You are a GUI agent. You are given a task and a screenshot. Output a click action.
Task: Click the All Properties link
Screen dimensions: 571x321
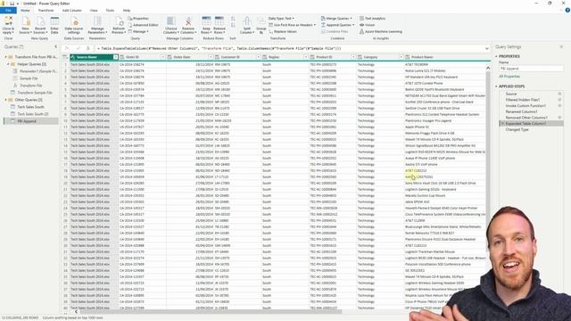click(x=509, y=77)
